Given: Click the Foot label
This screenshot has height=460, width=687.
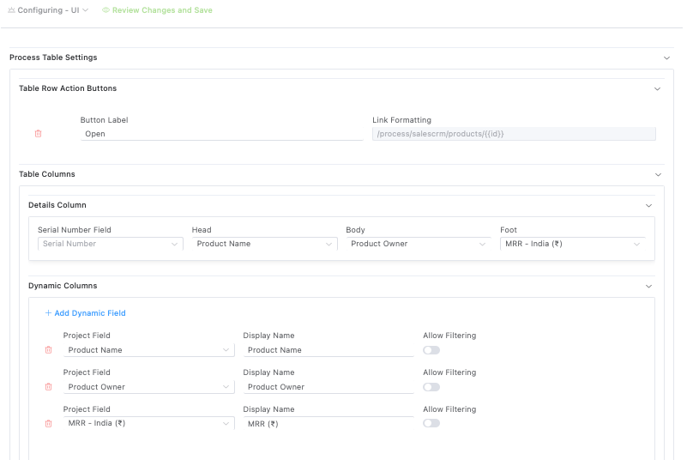Looking at the screenshot, I should point(509,230).
